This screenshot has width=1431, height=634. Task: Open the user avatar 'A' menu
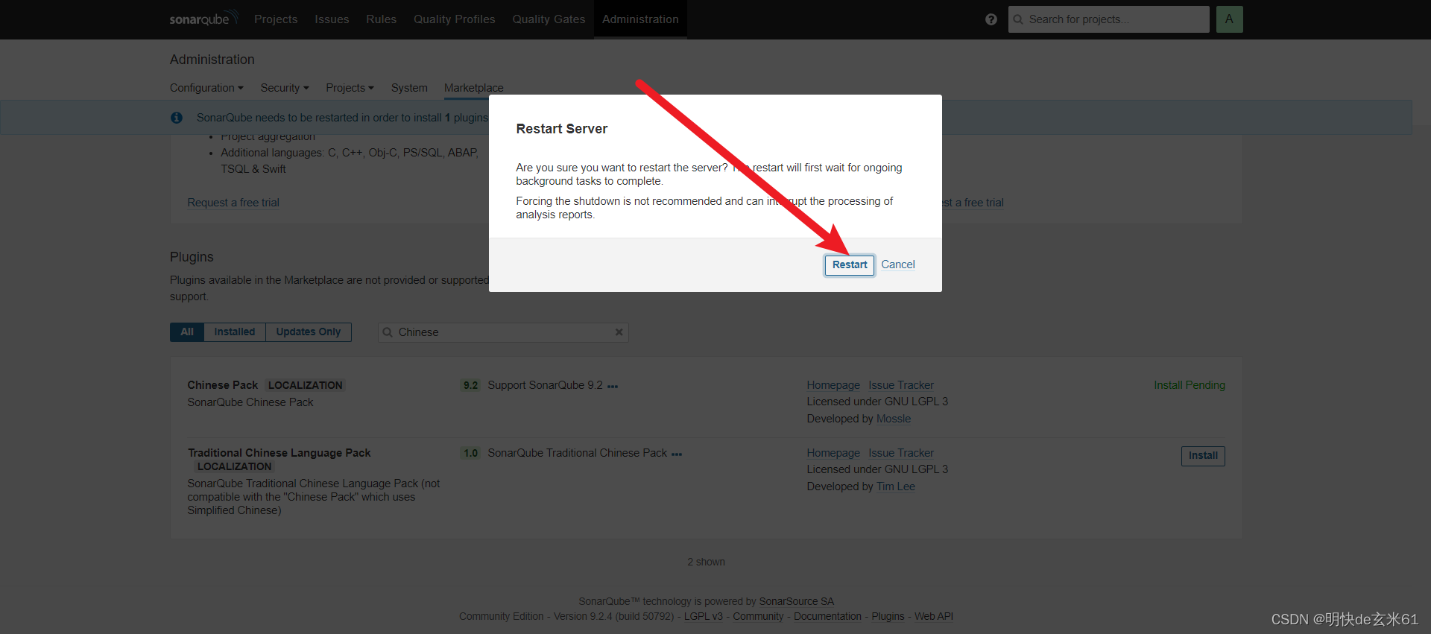pos(1229,19)
